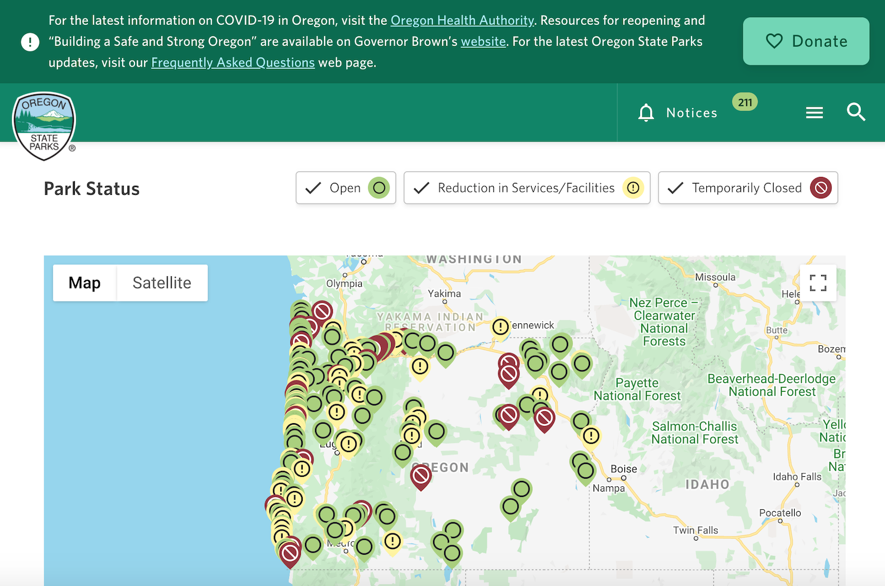Click the Oregon State Parks logo
885x586 pixels.
[44, 125]
